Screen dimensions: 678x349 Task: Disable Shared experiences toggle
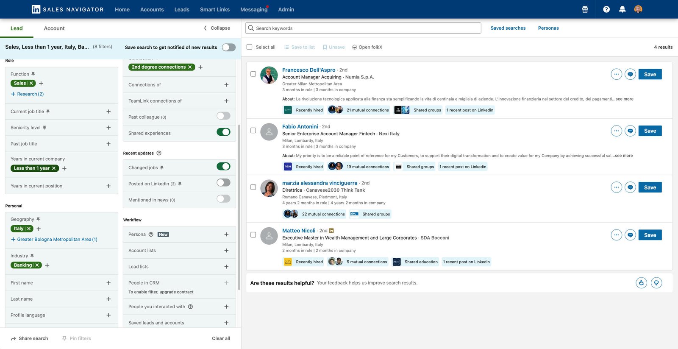(x=223, y=132)
